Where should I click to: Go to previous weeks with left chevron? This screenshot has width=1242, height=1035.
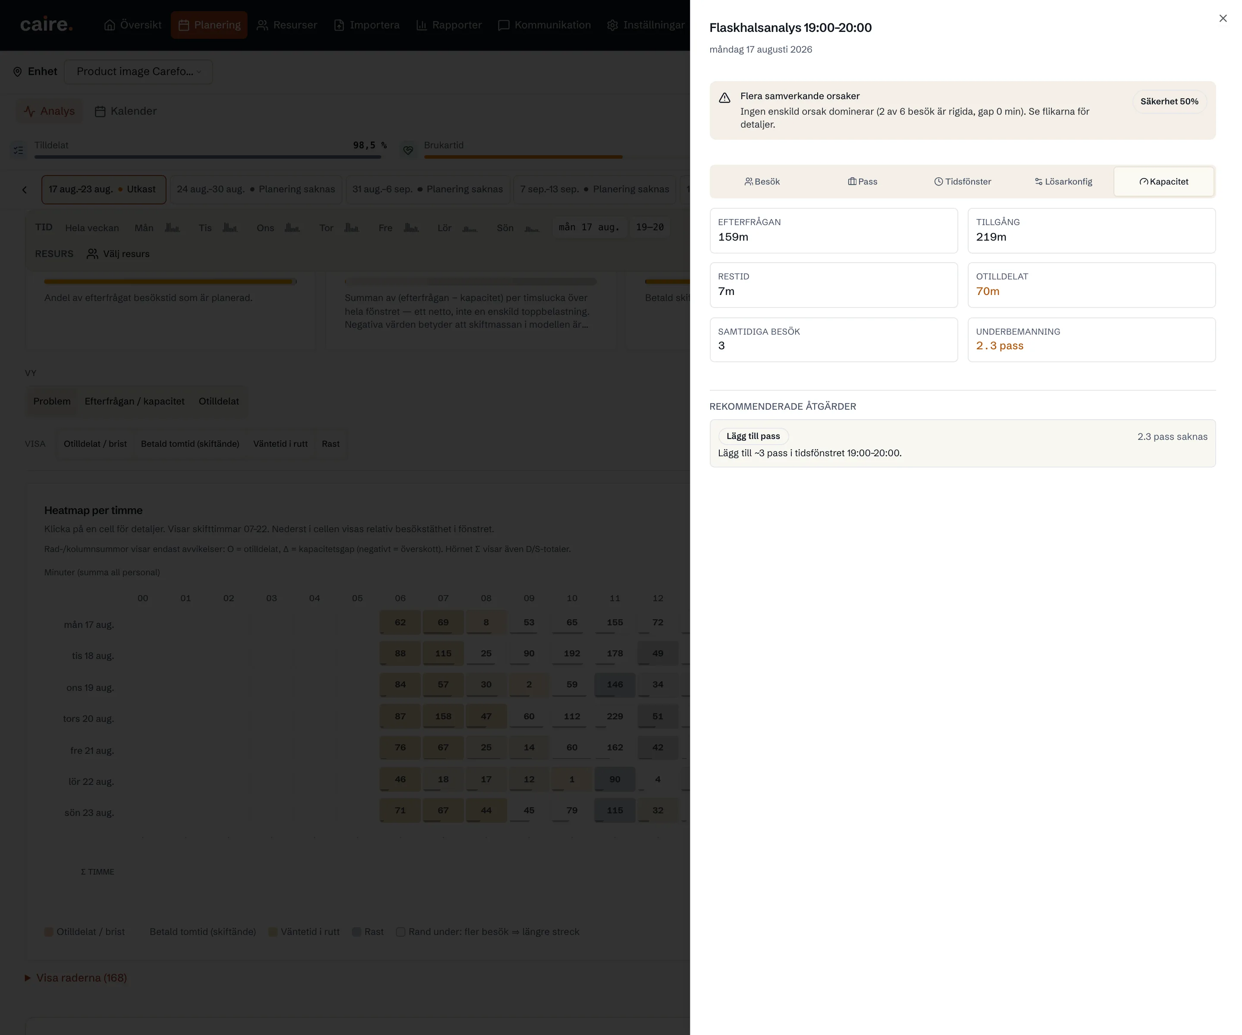click(x=24, y=190)
